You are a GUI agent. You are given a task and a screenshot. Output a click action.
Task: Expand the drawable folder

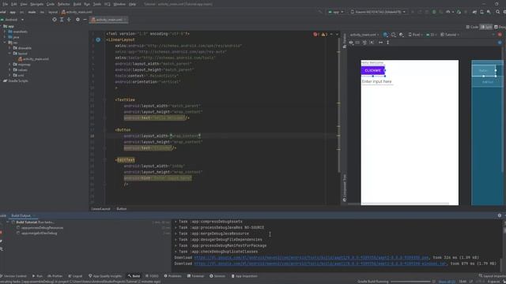(x=9, y=48)
